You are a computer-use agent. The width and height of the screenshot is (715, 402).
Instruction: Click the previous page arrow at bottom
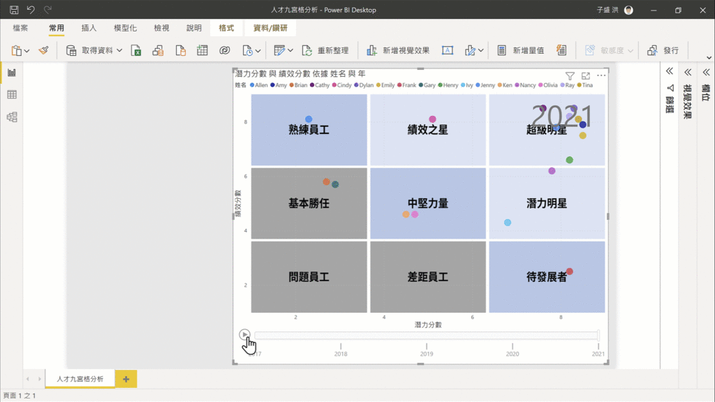pos(28,379)
